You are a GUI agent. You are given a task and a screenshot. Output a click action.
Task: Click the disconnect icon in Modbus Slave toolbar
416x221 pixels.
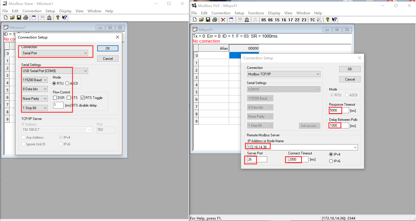tap(49, 18)
